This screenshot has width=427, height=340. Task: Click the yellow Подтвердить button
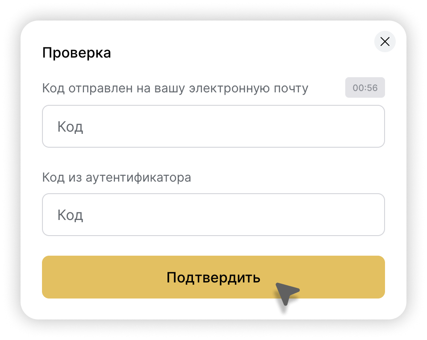click(213, 277)
